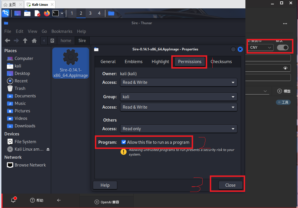The width and height of the screenshot is (298, 208).
Task: Open the Others access dropdown set to Read only
Action: 178,129
